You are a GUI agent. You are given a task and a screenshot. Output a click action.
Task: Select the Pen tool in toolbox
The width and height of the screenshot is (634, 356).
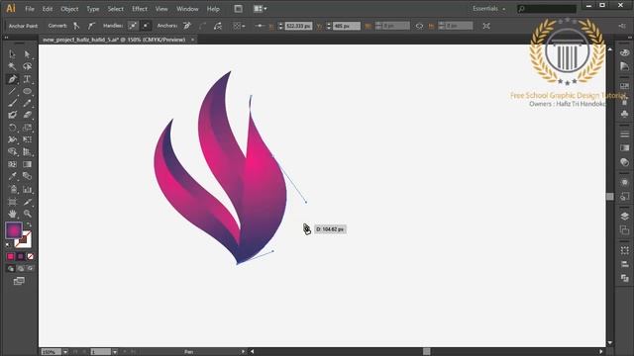[x=12, y=79]
